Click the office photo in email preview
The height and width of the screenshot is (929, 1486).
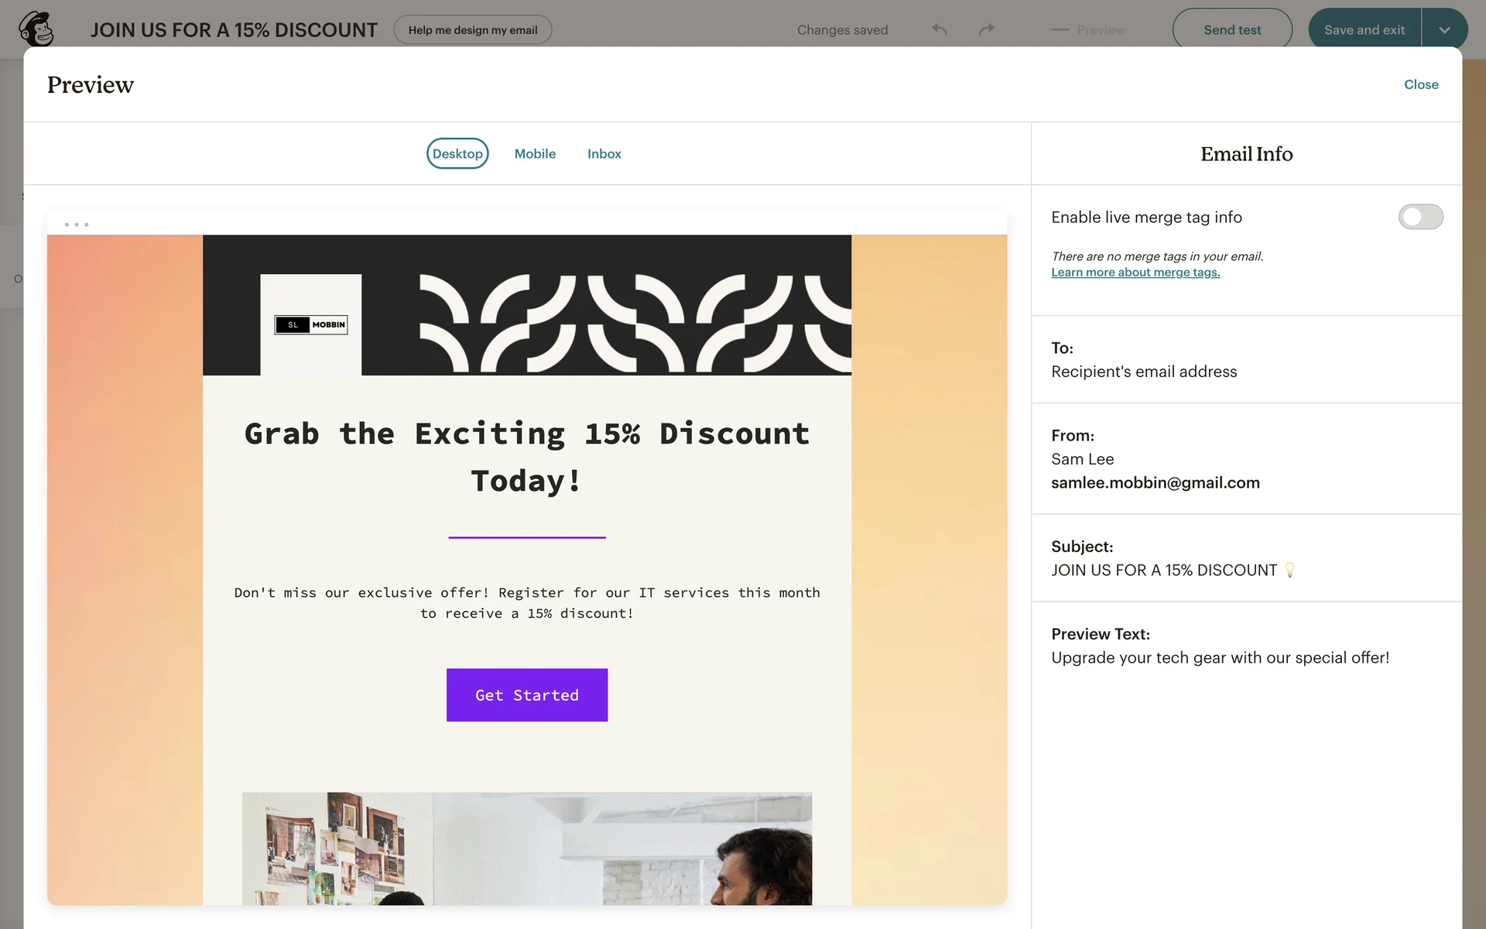tap(527, 848)
